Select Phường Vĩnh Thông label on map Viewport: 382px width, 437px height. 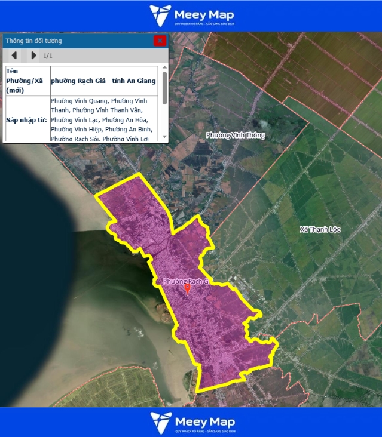(235, 136)
